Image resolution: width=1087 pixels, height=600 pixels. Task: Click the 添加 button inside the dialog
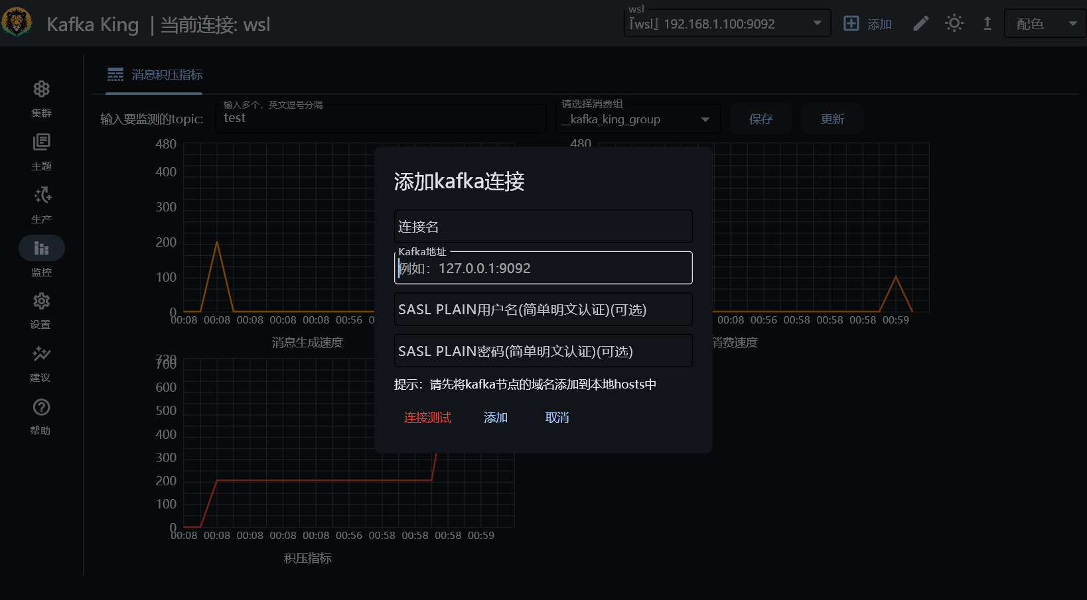[x=496, y=418]
